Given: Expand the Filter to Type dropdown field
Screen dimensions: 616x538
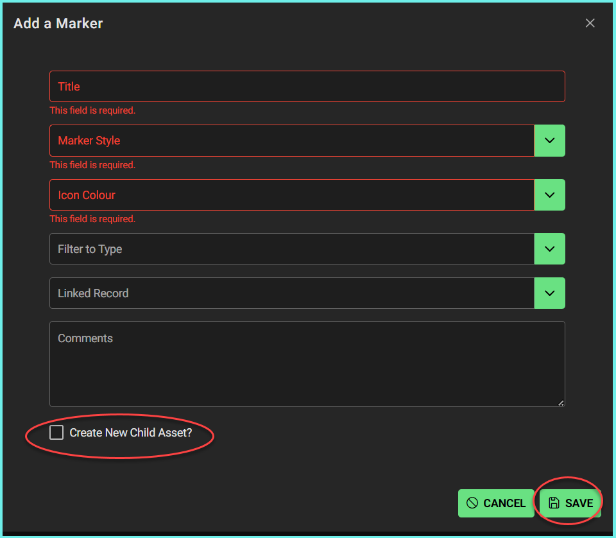Looking at the screenshot, I should pyautogui.click(x=291, y=249).
